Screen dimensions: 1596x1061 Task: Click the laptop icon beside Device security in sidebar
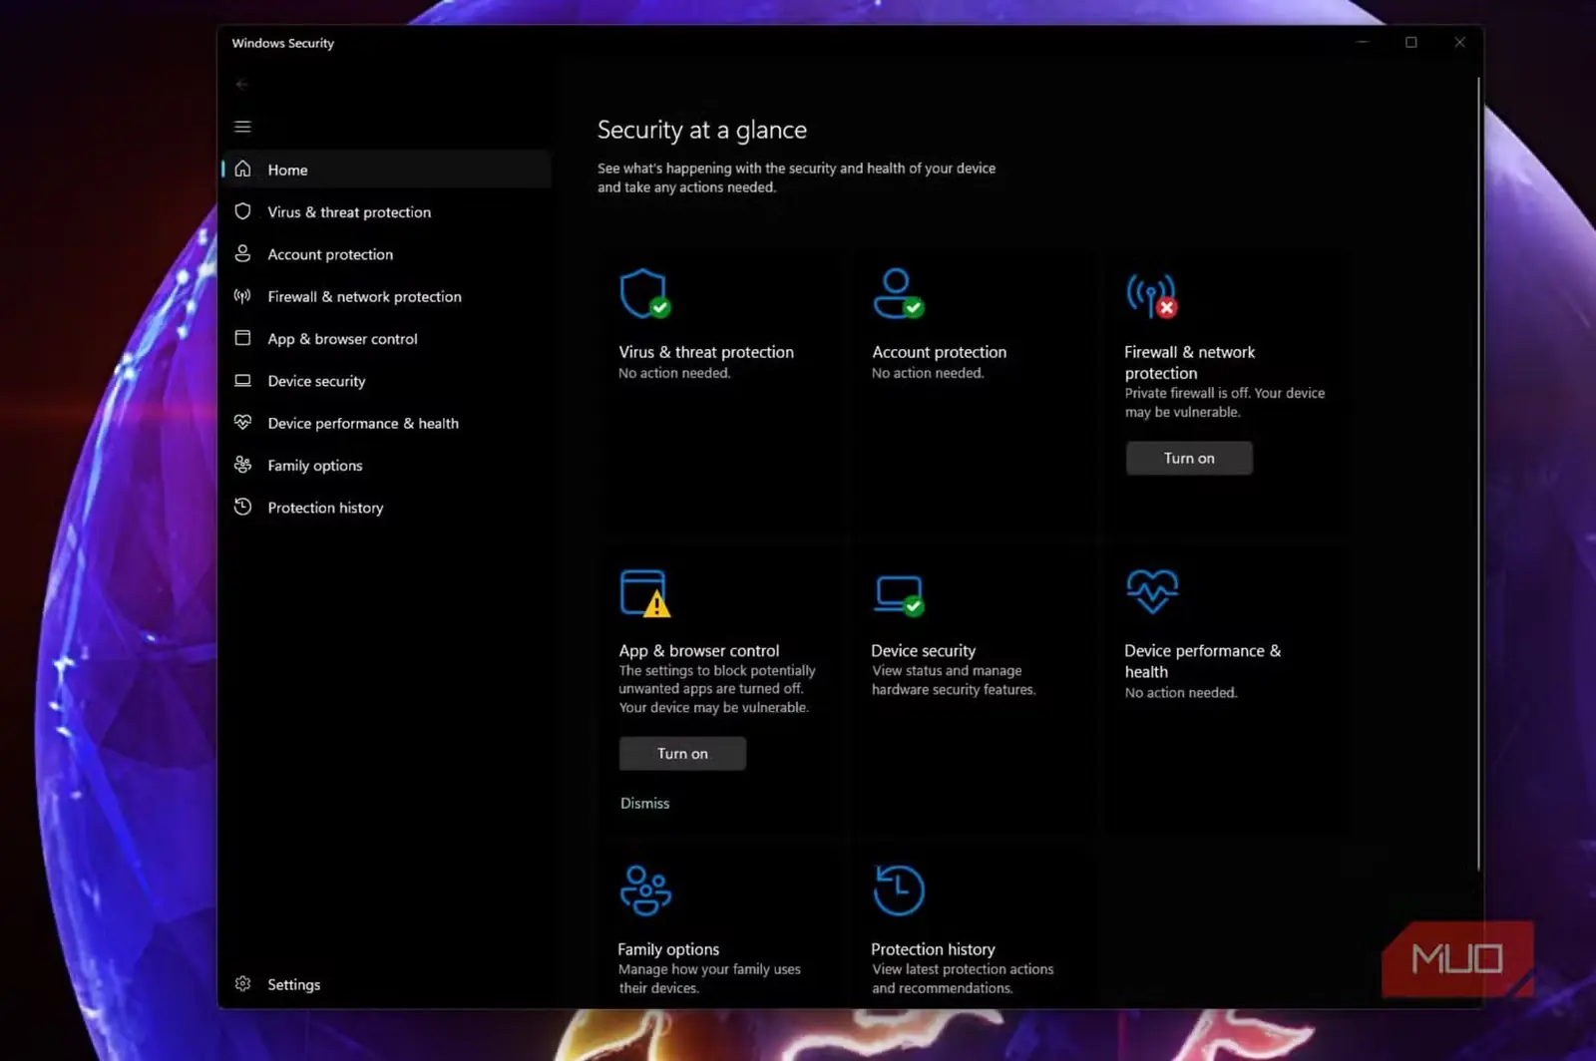(x=242, y=380)
